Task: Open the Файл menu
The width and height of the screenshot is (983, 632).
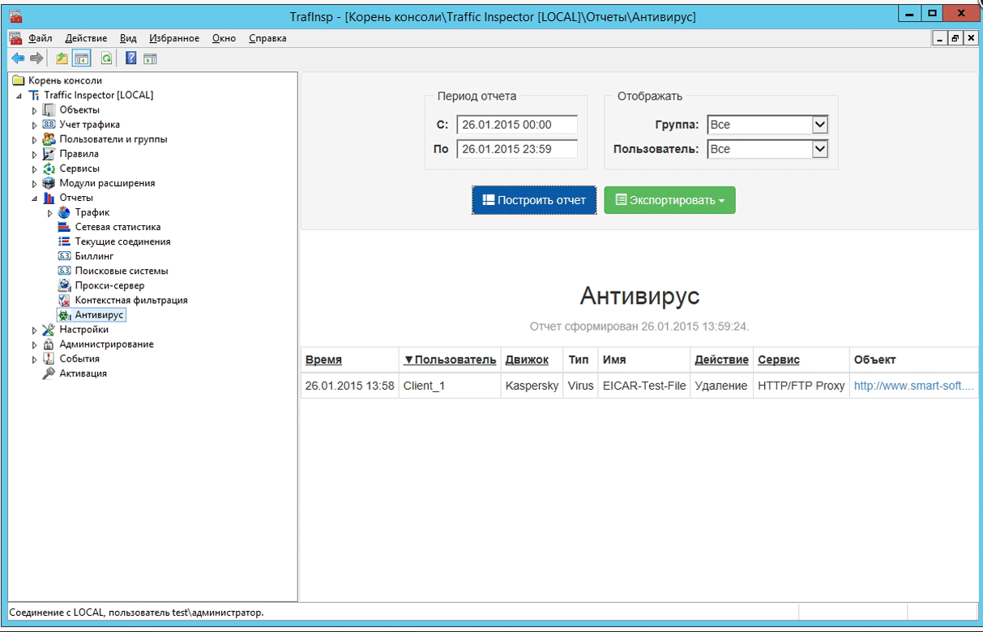Action: (41, 38)
